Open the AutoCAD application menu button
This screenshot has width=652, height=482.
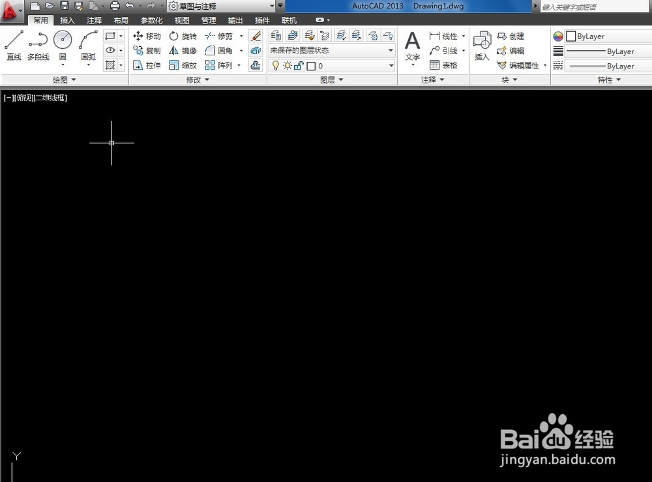click(x=11, y=11)
